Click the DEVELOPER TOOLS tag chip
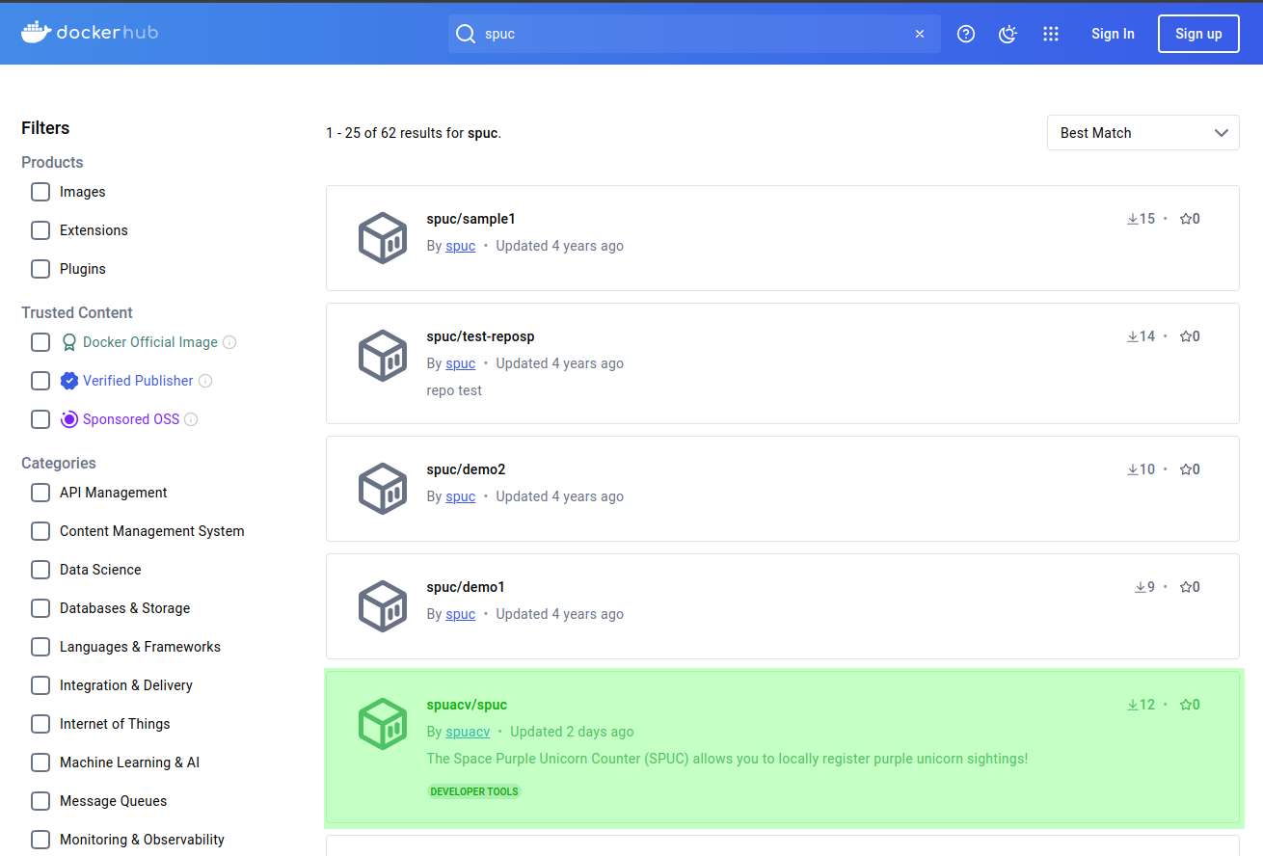The image size is (1263, 856). (474, 791)
